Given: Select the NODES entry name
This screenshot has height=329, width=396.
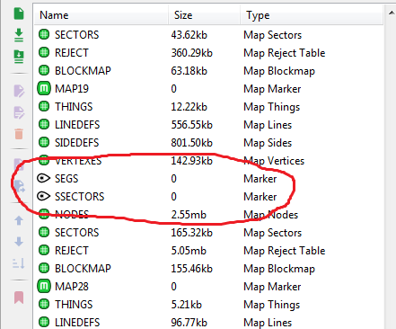Looking at the screenshot, I should 72,215.
